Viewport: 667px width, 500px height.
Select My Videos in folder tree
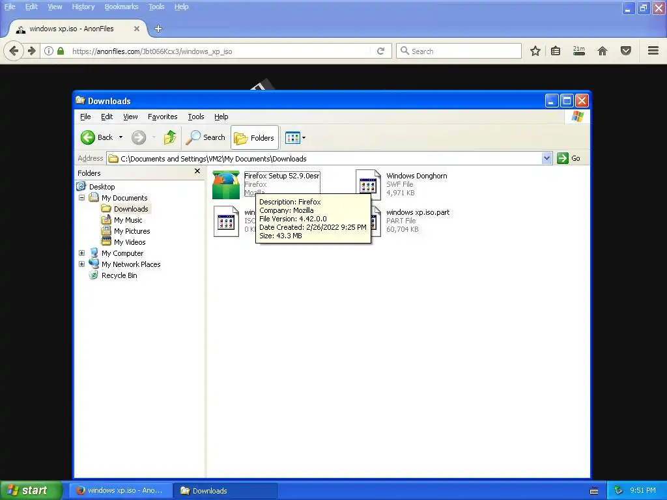click(x=130, y=242)
